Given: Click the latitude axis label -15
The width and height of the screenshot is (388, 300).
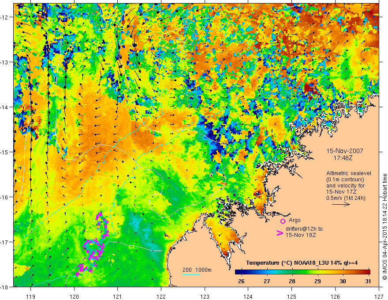Looking at the screenshot, I should [5, 152].
